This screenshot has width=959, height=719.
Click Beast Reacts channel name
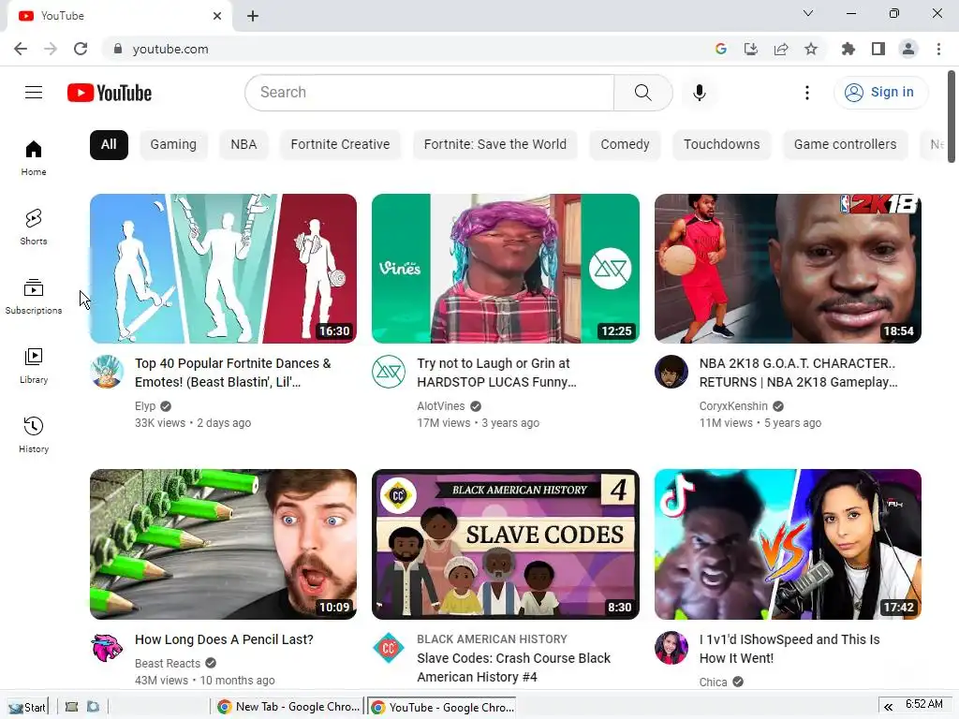[168, 664]
